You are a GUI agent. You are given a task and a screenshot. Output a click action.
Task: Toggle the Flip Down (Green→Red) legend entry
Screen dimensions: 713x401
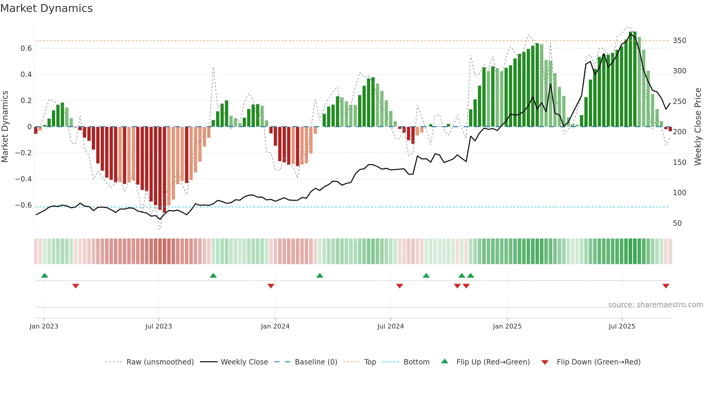pos(591,362)
